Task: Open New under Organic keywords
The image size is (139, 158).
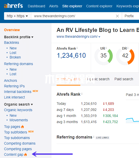Action: (x=13, y=115)
